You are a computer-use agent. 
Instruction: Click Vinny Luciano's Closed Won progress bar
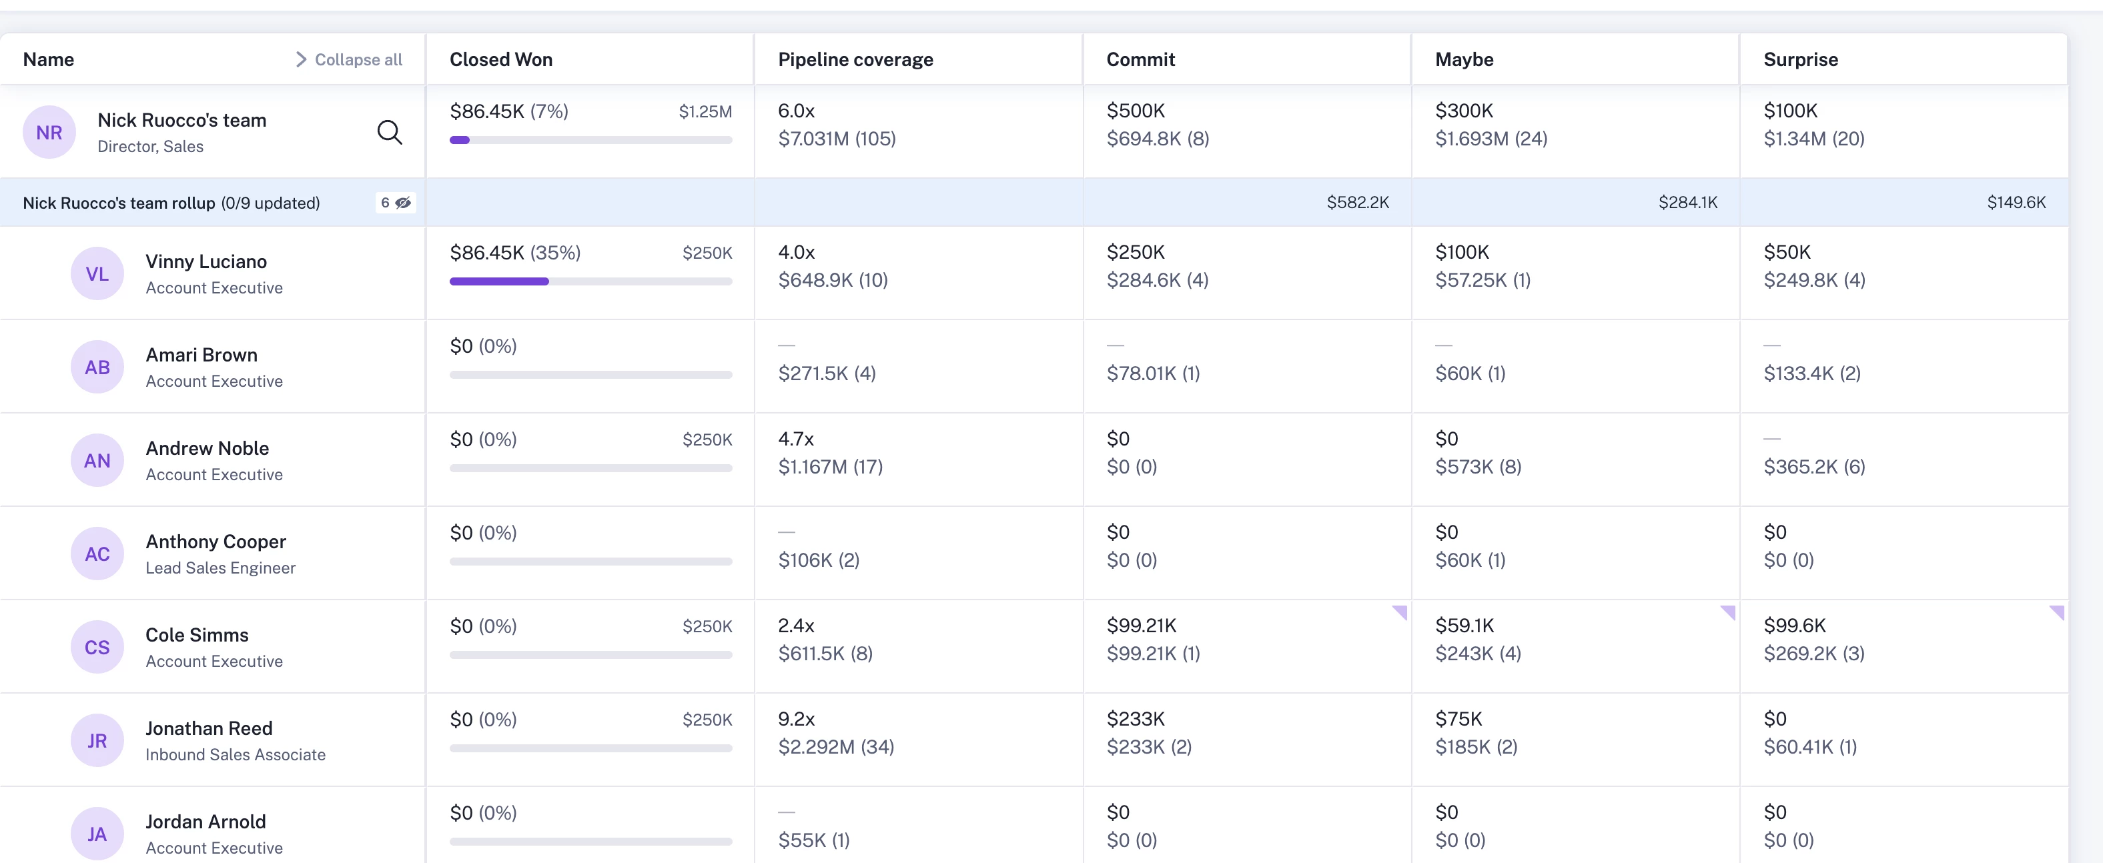click(590, 281)
